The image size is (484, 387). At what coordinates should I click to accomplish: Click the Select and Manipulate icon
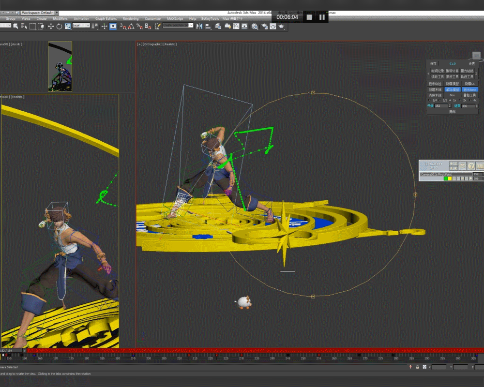pos(105,26)
